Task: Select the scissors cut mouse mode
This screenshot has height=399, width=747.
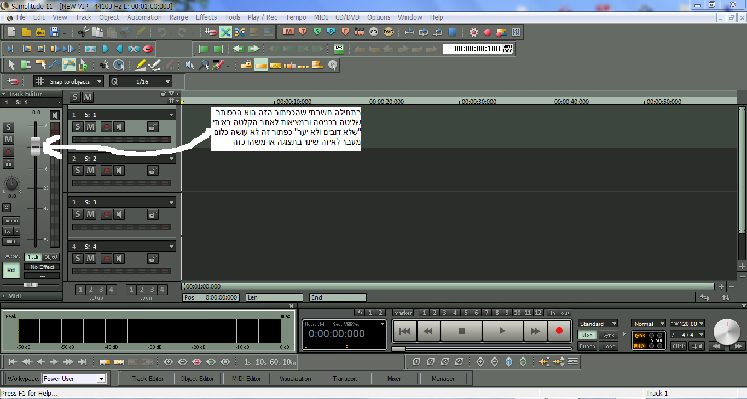Action: [x=104, y=65]
